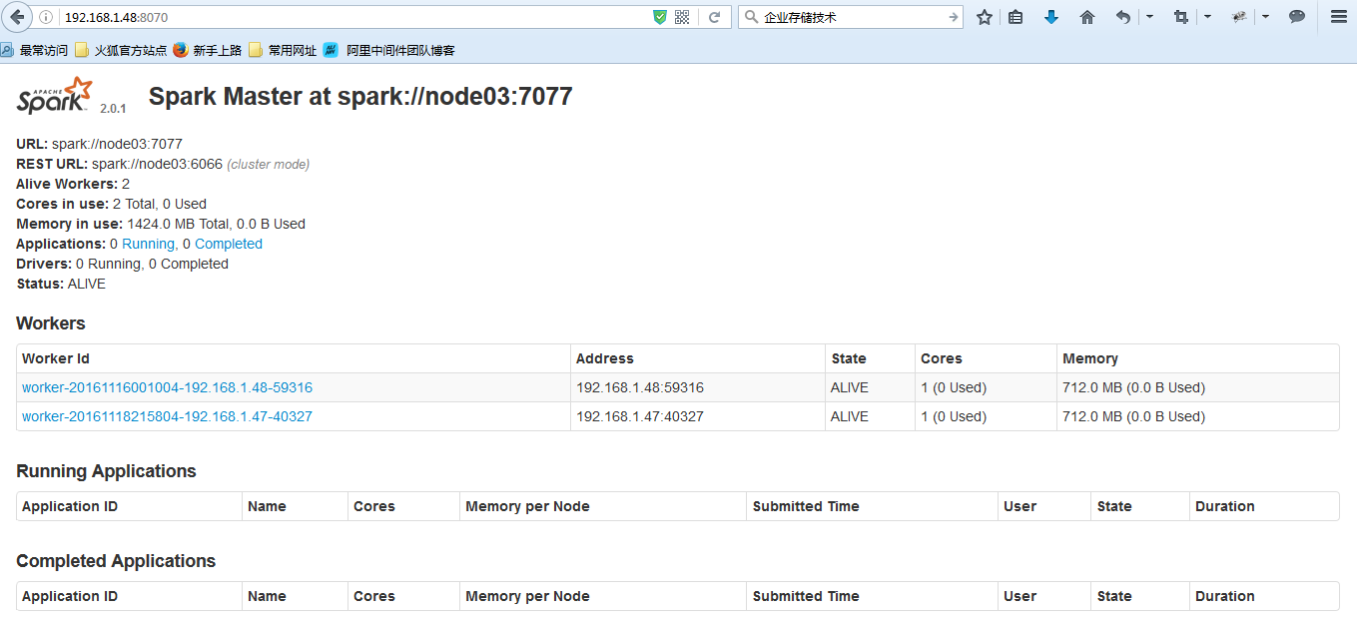The image size is (1357, 622).
Task: Click the undo curved arrow toolbar icon
Action: click(1123, 17)
